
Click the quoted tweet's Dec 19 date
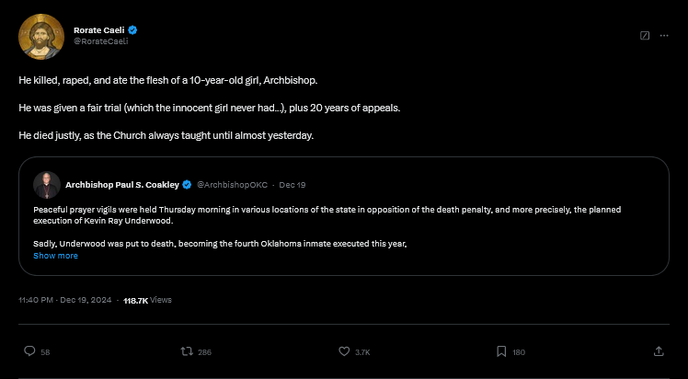292,183
